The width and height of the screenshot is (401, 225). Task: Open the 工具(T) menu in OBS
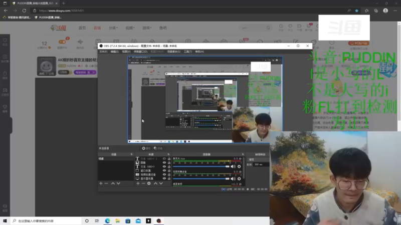pyautogui.click(x=187, y=51)
